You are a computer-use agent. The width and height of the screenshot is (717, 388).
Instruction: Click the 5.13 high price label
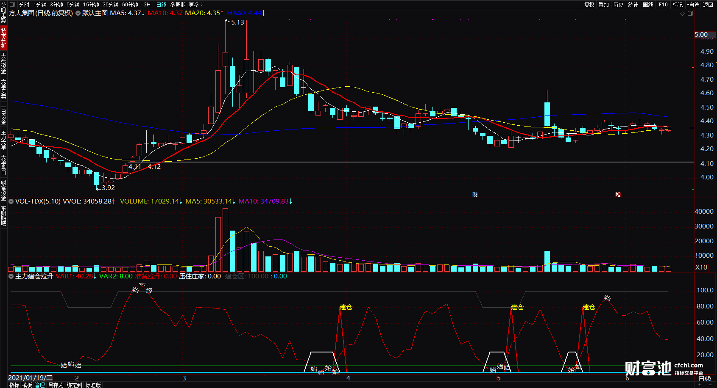pyautogui.click(x=237, y=22)
